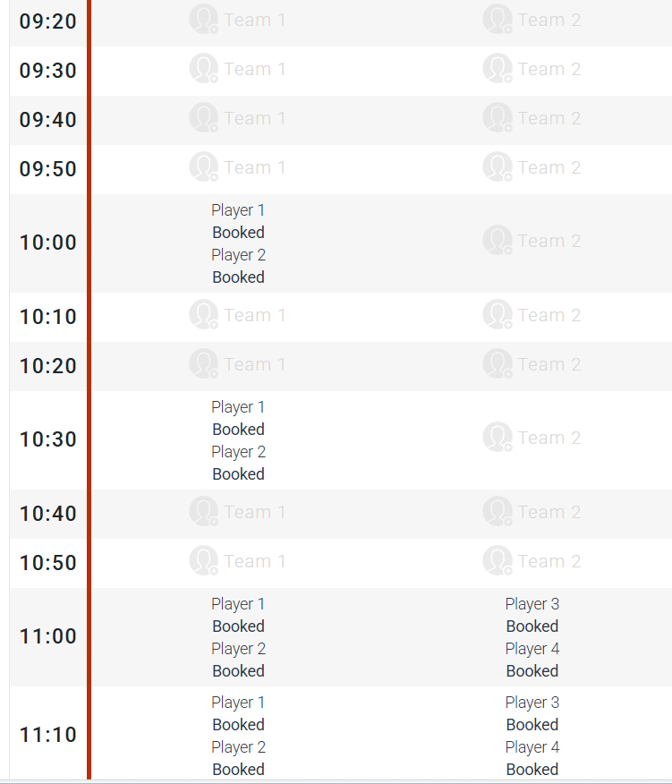This screenshot has width=672, height=784.
Task: Book the Team 1 slot at 09:30
Action: tap(254, 69)
